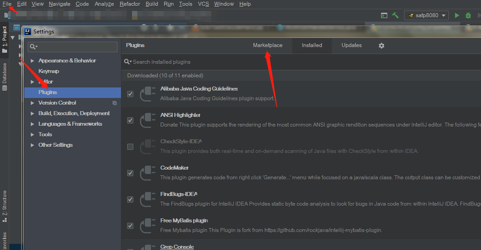Expand Other Settings node
The height and width of the screenshot is (250, 481).
click(32, 145)
